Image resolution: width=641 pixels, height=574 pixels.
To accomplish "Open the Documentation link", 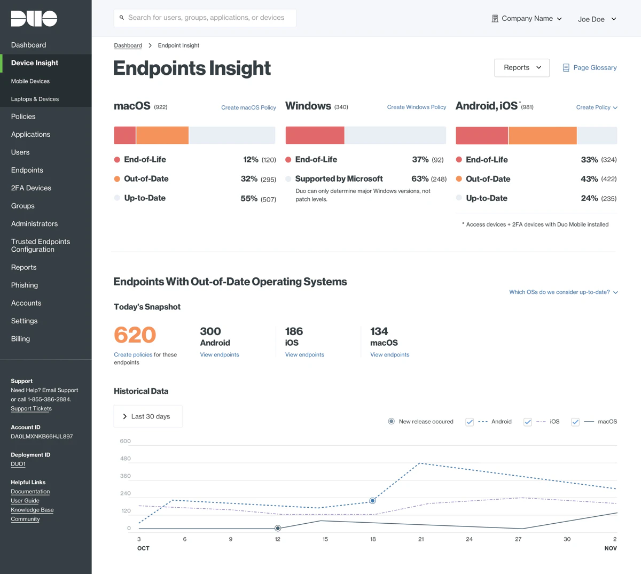I will click(x=30, y=492).
